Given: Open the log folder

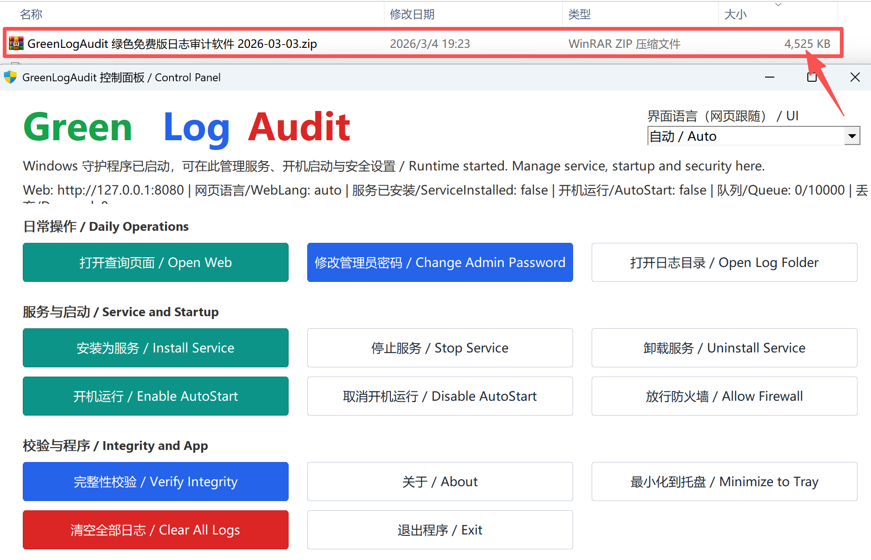Looking at the screenshot, I should click(724, 262).
